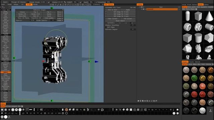Click the Hide All button

pos(36,16)
